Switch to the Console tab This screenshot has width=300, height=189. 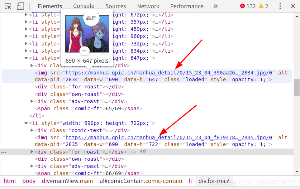84,6
